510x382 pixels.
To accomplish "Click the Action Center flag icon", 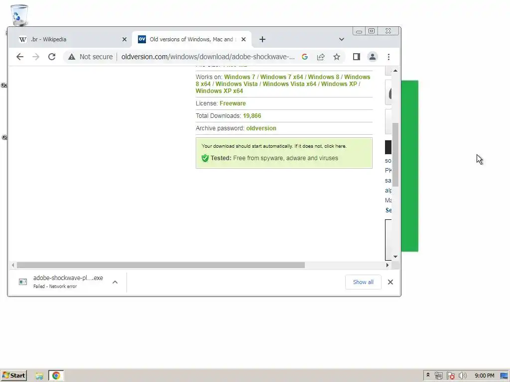I will [450, 376].
